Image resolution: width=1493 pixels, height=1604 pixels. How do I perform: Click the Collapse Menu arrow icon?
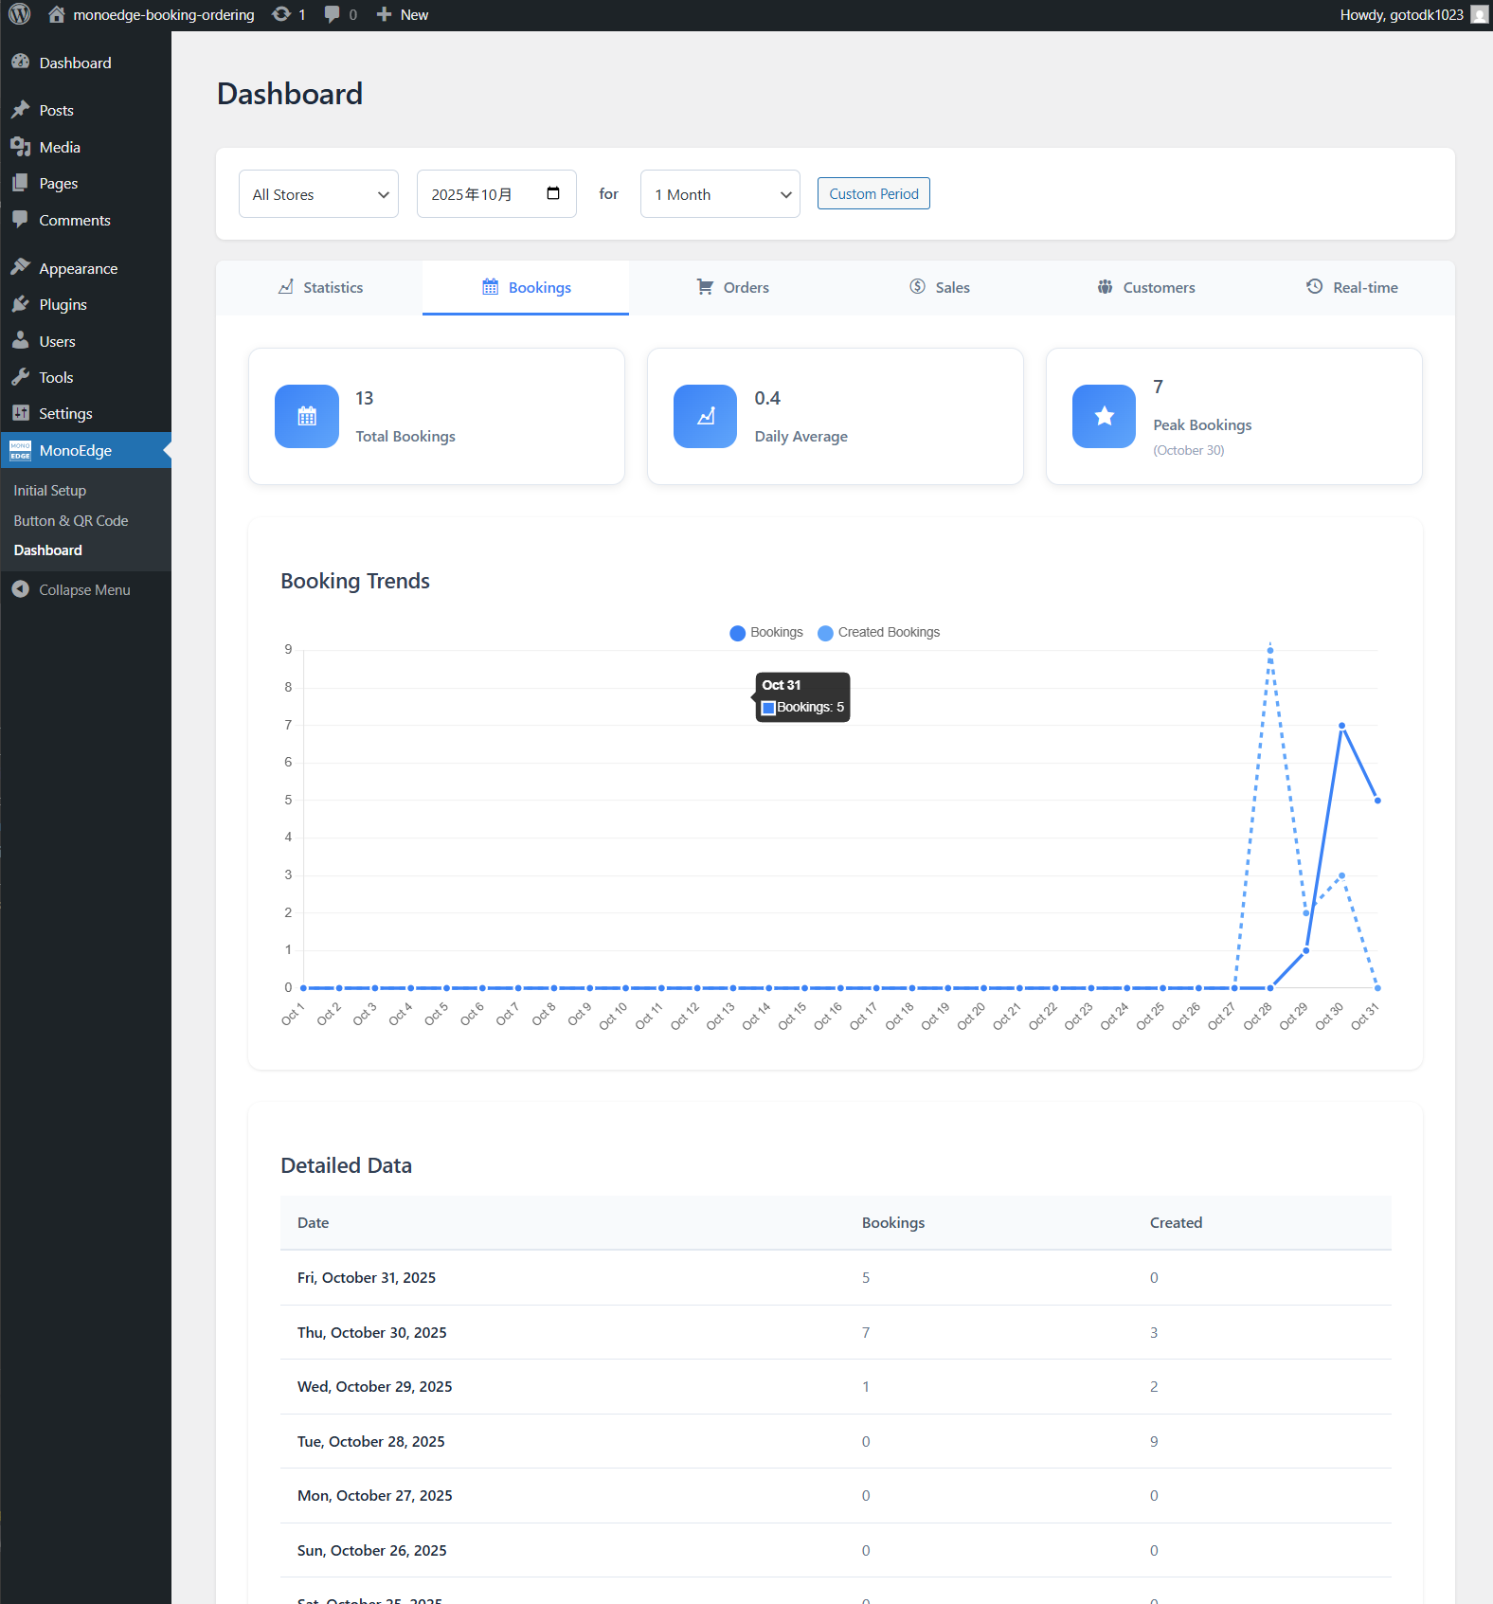[21, 589]
